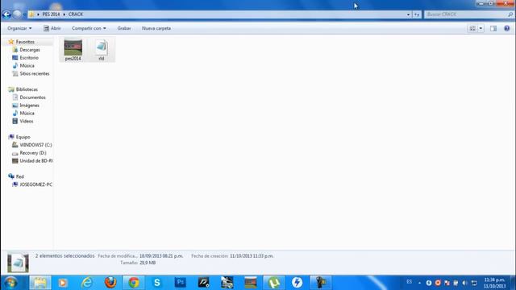This screenshot has height=290, width=516.
Task: Open the WINDOWS7 (C:) drive
Action: (x=35, y=145)
